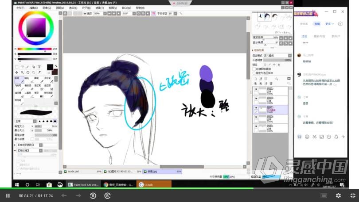Image resolution: width=359 pixels, height=202 pixels.
Task: Choose the 橡皮擦 eraser brush
Action: point(28,87)
